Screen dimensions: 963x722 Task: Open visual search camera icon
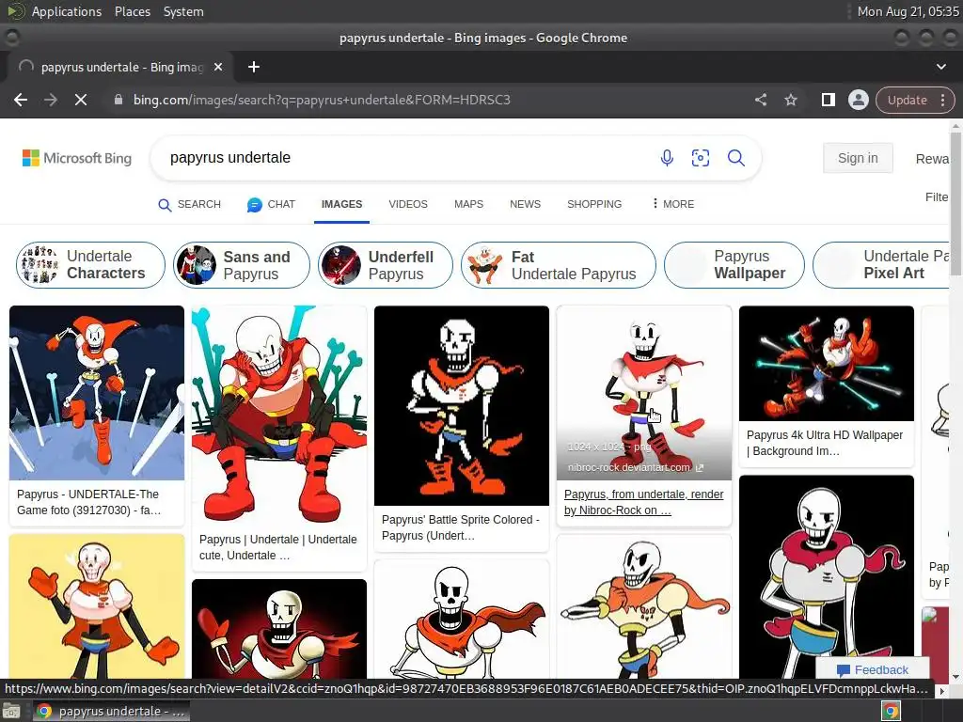coord(700,158)
